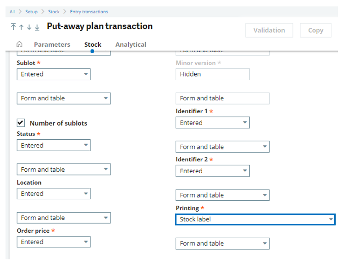Screen dimensions: 342x263
Task: Click the Validation button
Action: 269,30
